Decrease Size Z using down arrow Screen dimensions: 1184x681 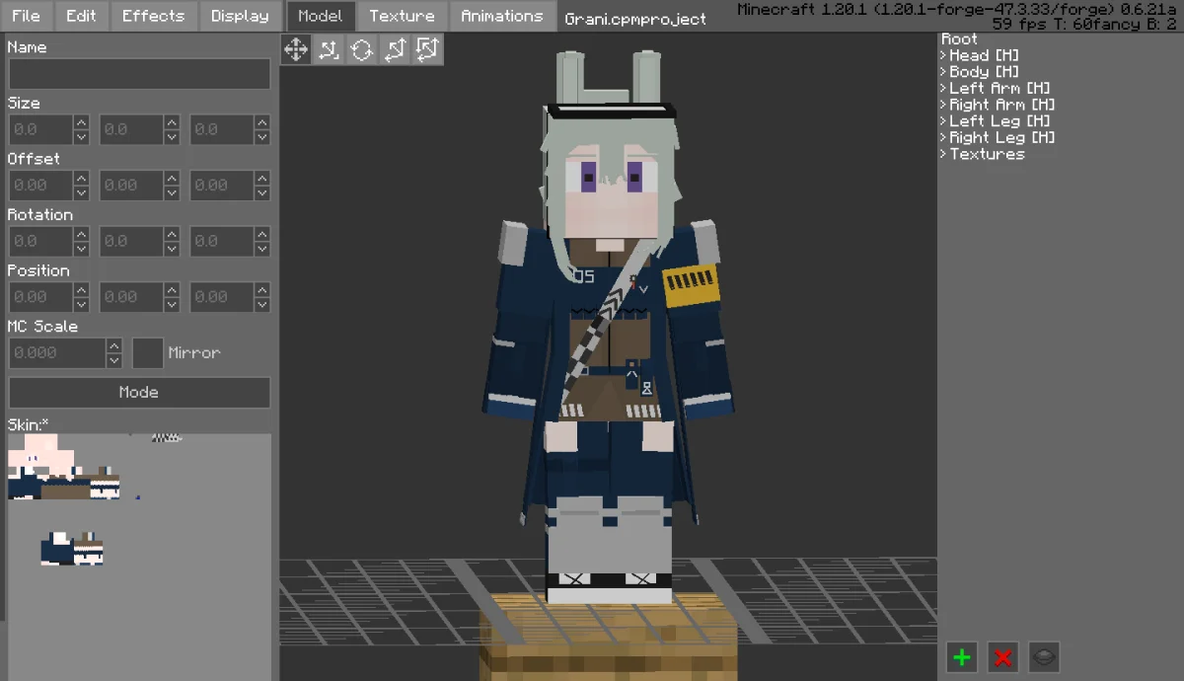pyautogui.click(x=263, y=137)
